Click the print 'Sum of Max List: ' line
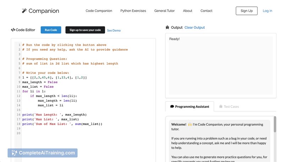 [x=62, y=124]
